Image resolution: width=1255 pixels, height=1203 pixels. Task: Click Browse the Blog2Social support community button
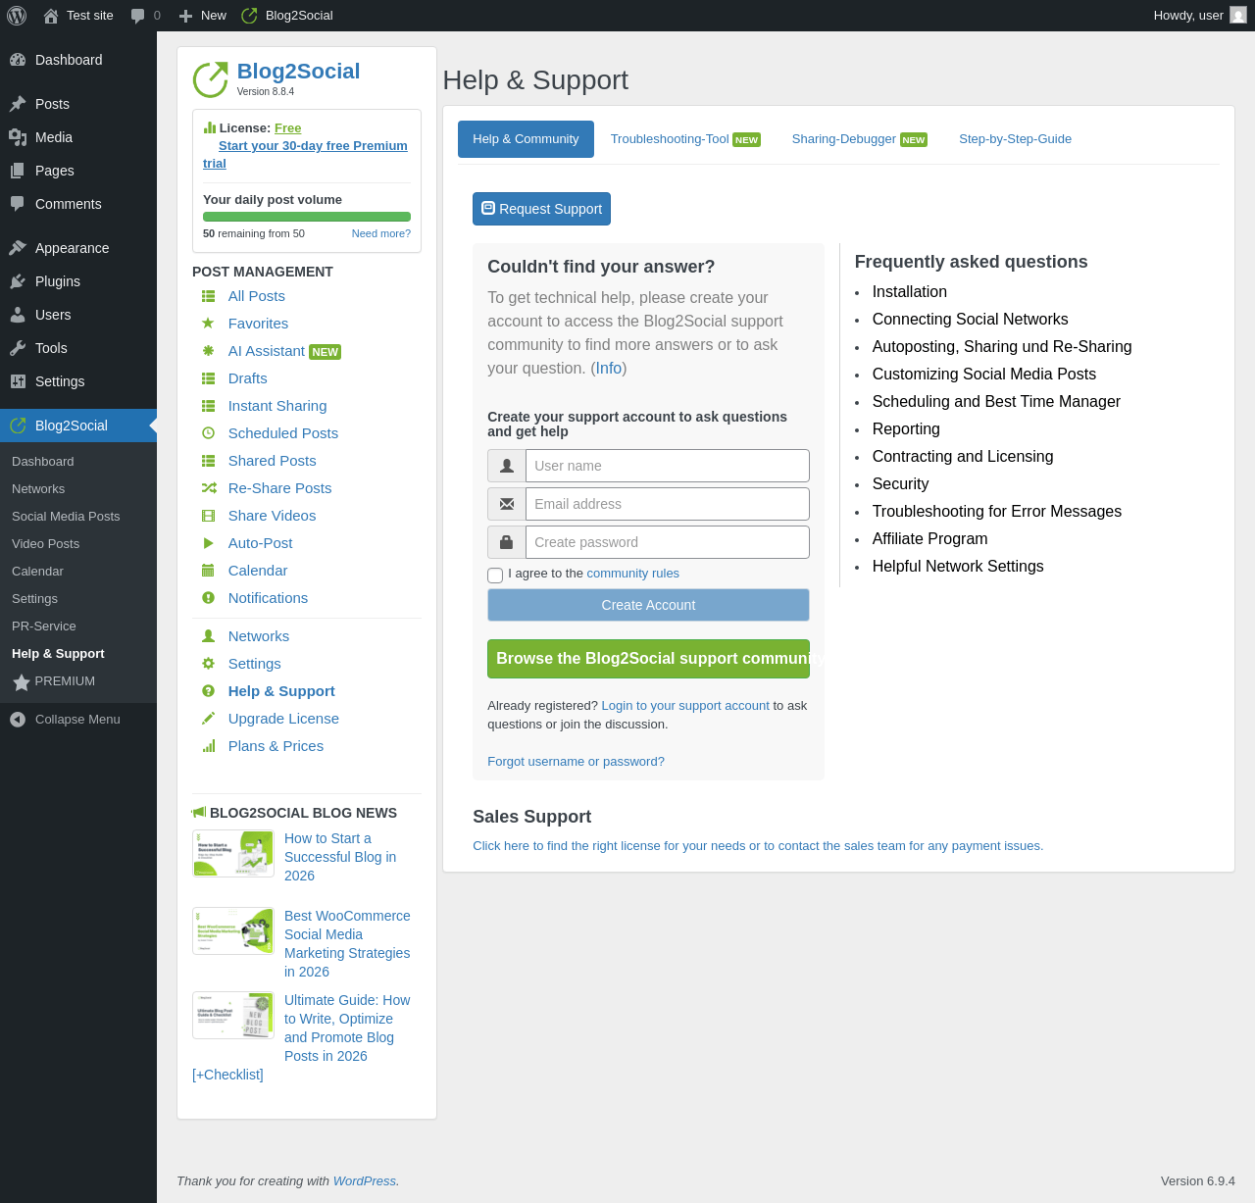(x=648, y=659)
